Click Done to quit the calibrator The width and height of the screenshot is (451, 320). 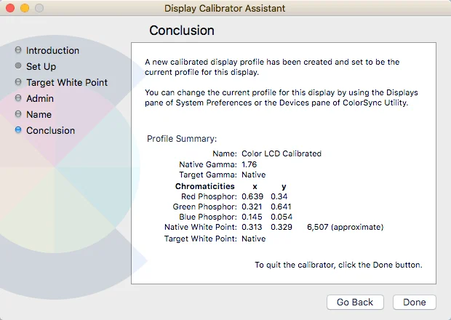click(414, 303)
